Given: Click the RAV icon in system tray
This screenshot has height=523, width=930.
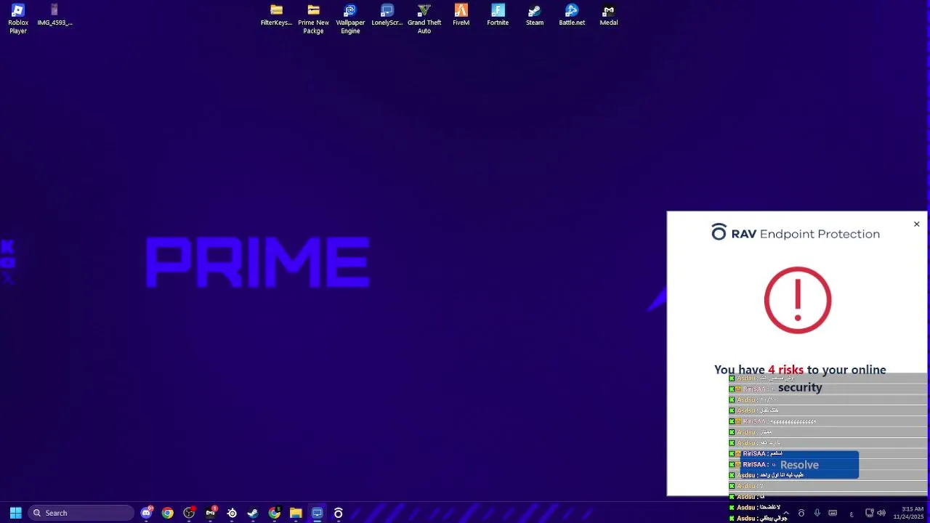Looking at the screenshot, I should tap(801, 513).
